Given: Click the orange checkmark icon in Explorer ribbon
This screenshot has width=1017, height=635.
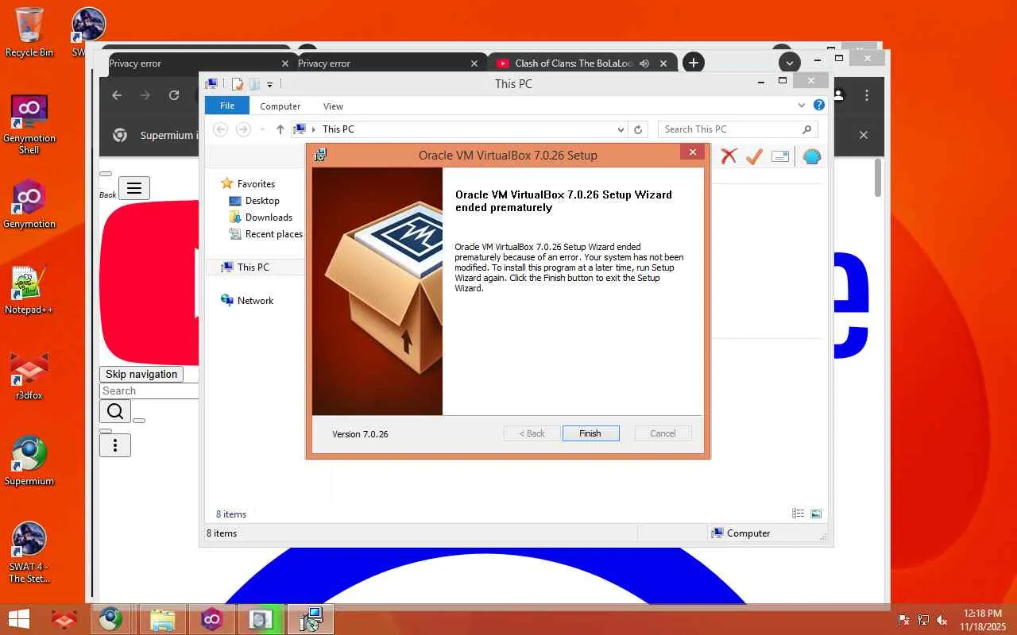Looking at the screenshot, I should [754, 156].
